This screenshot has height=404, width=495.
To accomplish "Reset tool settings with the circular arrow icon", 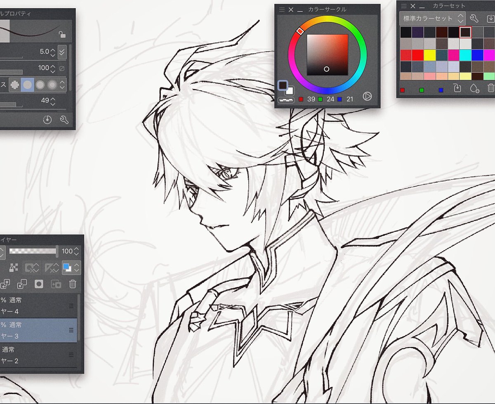I will coord(47,120).
